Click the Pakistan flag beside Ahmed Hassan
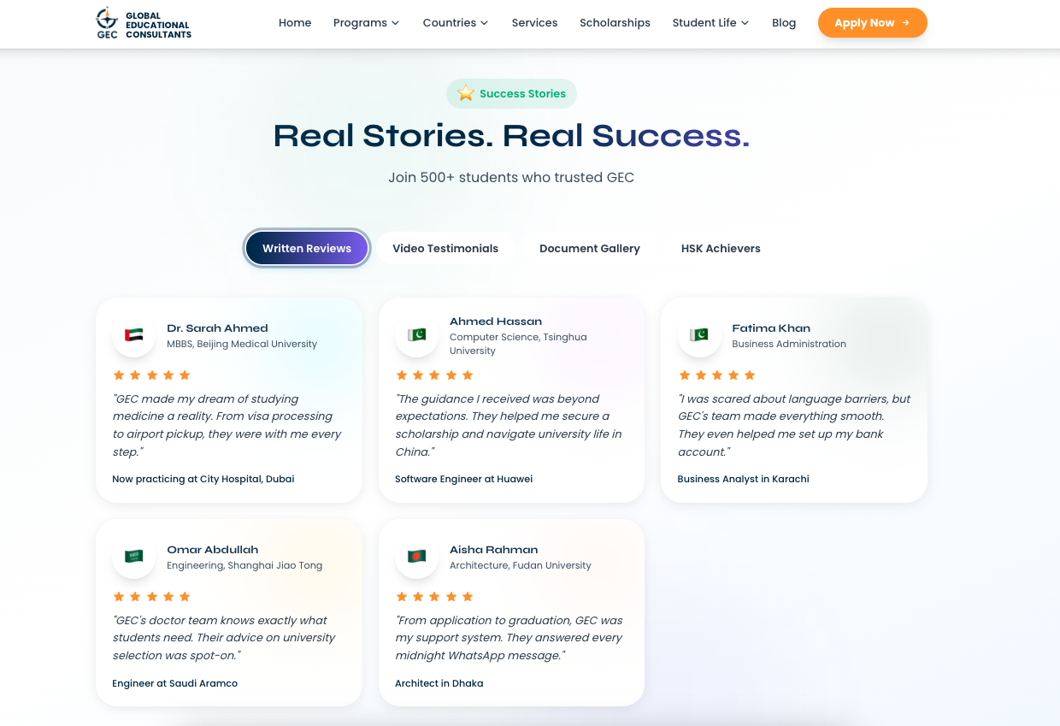The height and width of the screenshot is (726, 1060). click(x=417, y=335)
